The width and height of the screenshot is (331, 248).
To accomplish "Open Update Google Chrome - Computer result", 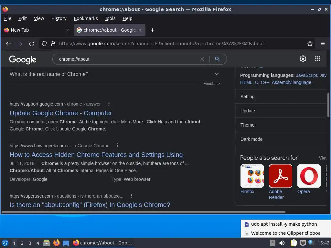I will coord(61,113).
